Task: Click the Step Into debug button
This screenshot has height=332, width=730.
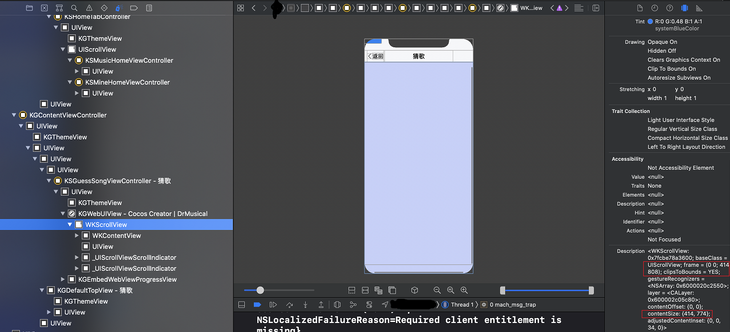Action: tap(305, 305)
